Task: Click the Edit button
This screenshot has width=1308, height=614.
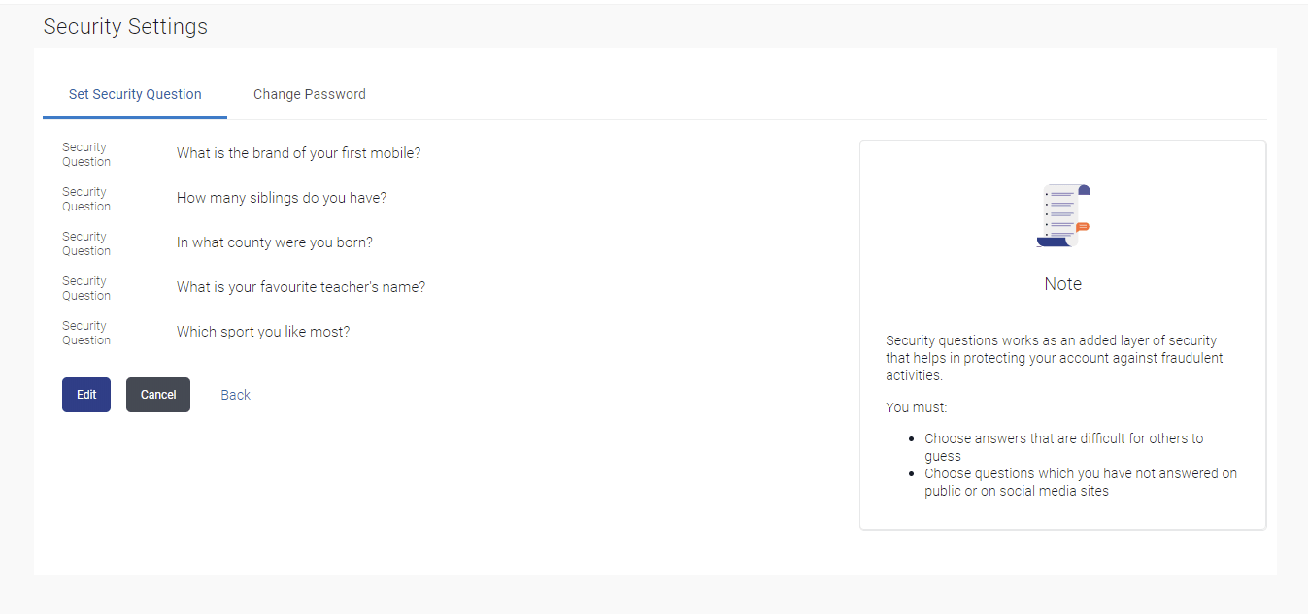Action: pyautogui.click(x=86, y=395)
